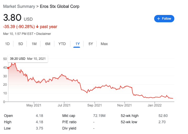Switch to the 5Y time range tab
This screenshot has height=134, width=188.
[x=91, y=44]
